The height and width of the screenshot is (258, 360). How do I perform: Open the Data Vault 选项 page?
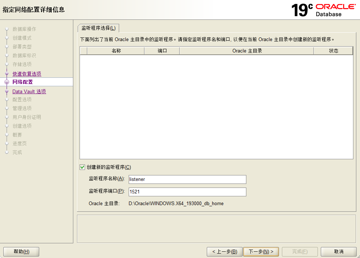pyautogui.click(x=29, y=91)
